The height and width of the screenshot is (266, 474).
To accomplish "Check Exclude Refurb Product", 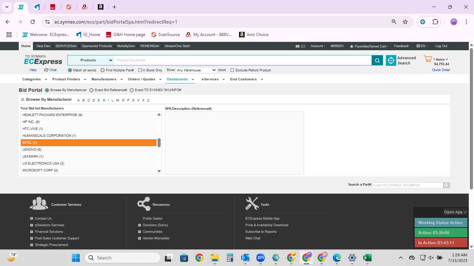I will point(232,70).
